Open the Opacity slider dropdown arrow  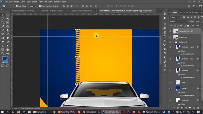[201, 22]
